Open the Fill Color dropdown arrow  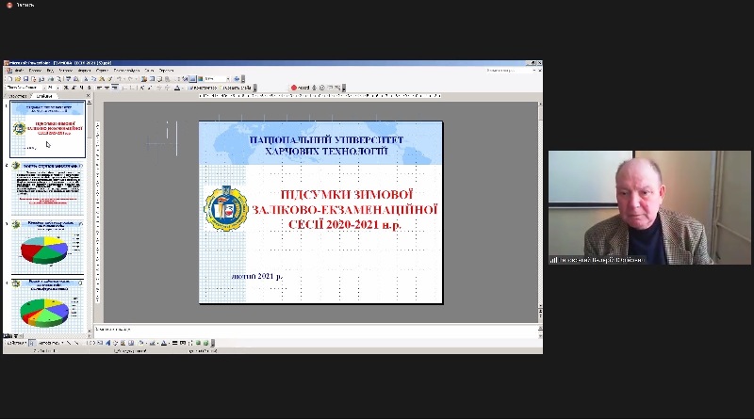[x=146, y=343]
